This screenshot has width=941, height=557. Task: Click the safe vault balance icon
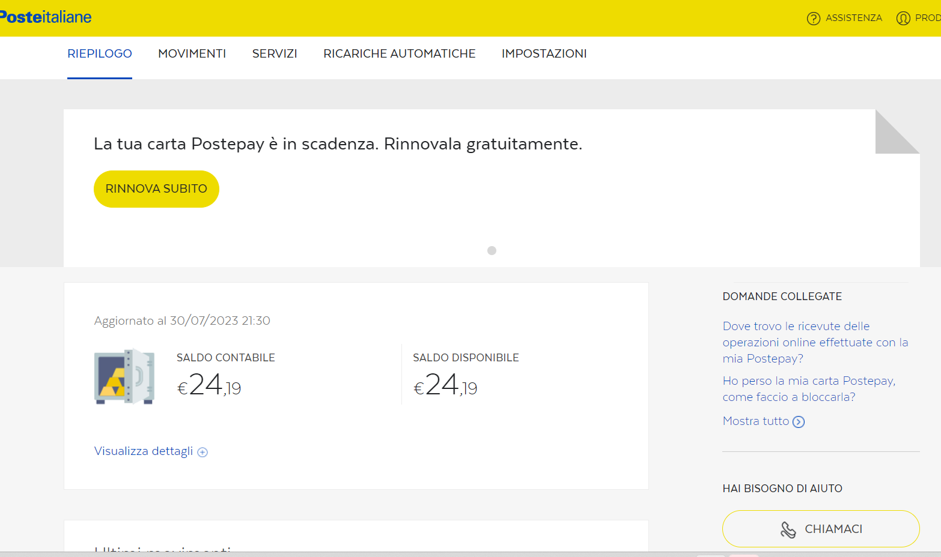(x=124, y=376)
